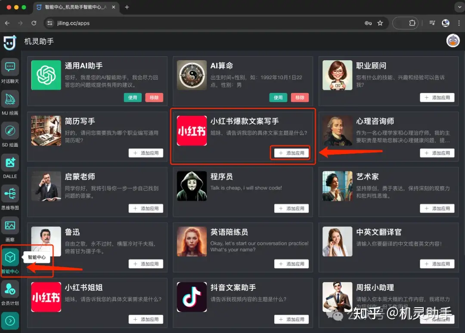Image resolution: width=465 pixels, height=333 pixels.
Task: Click the 中英文翻译官 portrait thumbnail
Action: (x=338, y=241)
